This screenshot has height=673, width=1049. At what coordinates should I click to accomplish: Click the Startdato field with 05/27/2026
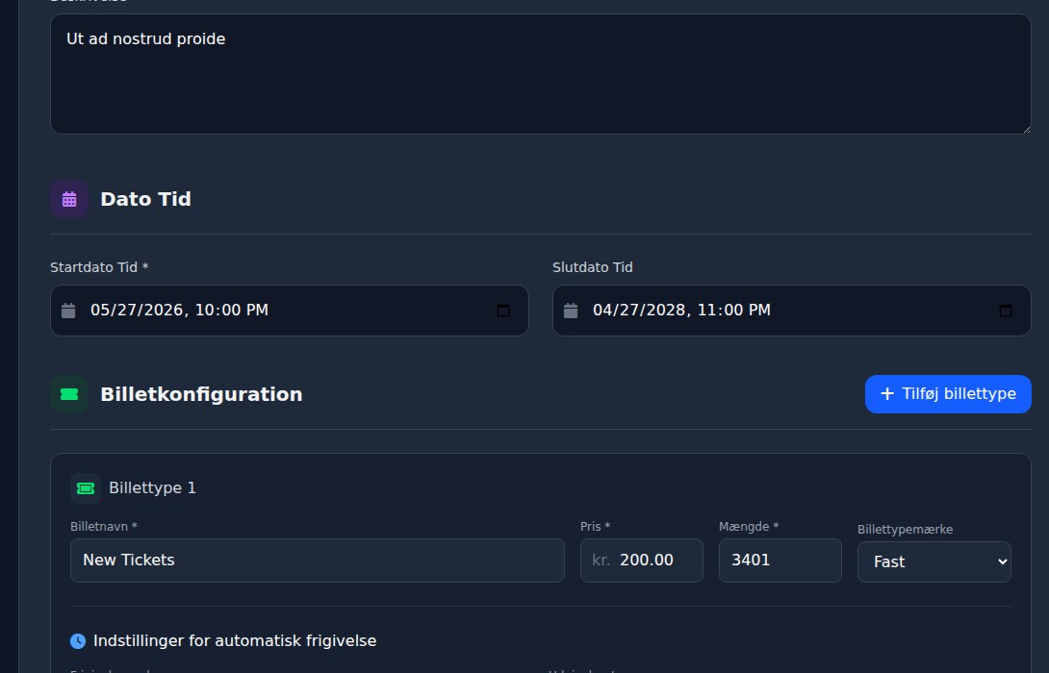coord(289,311)
